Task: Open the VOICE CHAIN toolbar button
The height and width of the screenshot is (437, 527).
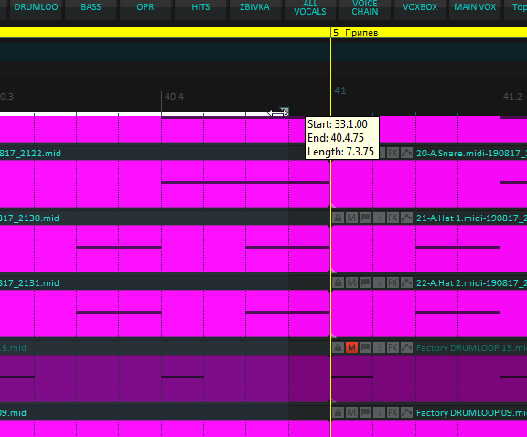Action: click(x=365, y=9)
